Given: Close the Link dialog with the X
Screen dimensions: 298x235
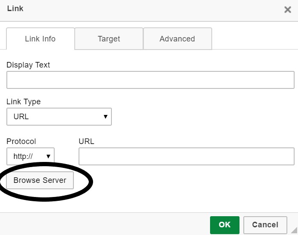Looking at the screenshot, I should tap(287, 10).
